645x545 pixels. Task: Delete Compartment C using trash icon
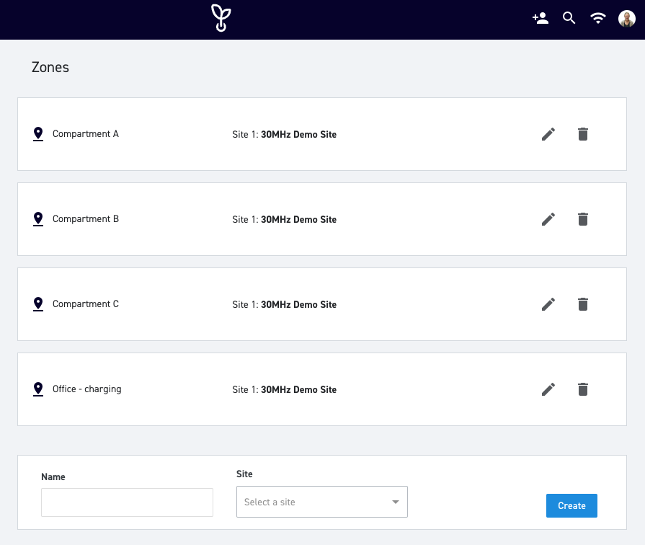click(x=583, y=305)
